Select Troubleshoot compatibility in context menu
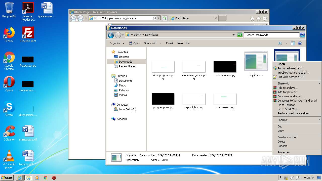The image size is (322, 181). [x=297, y=73]
